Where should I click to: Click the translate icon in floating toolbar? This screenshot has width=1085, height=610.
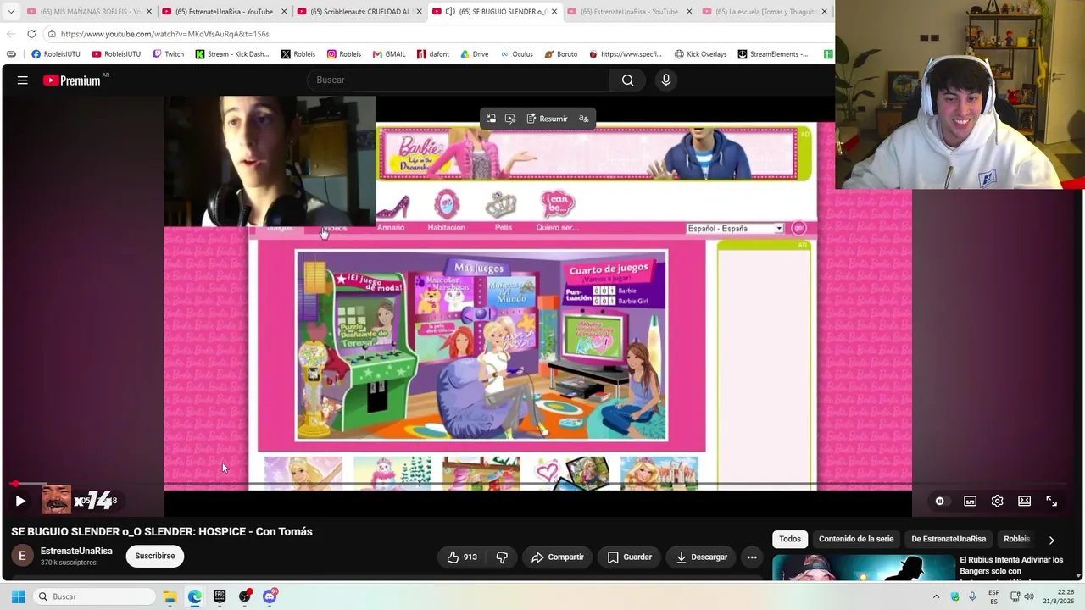pos(584,119)
